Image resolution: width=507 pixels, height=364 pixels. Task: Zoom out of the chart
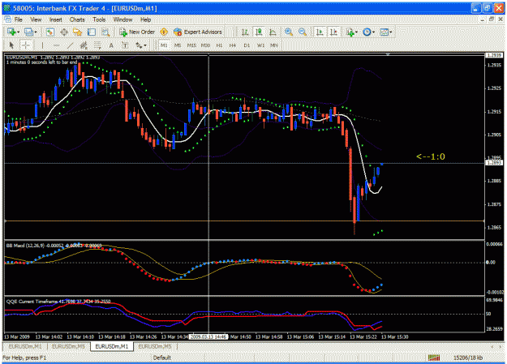[x=303, y=32]
